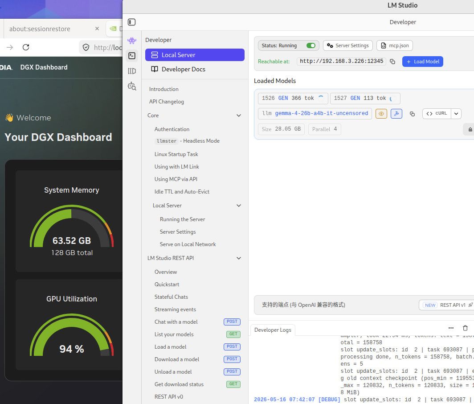Click the DGX Dashboard title in browser
Viewport: 474px width, 404px height.
pyautogui.click(x=44, y=67)
